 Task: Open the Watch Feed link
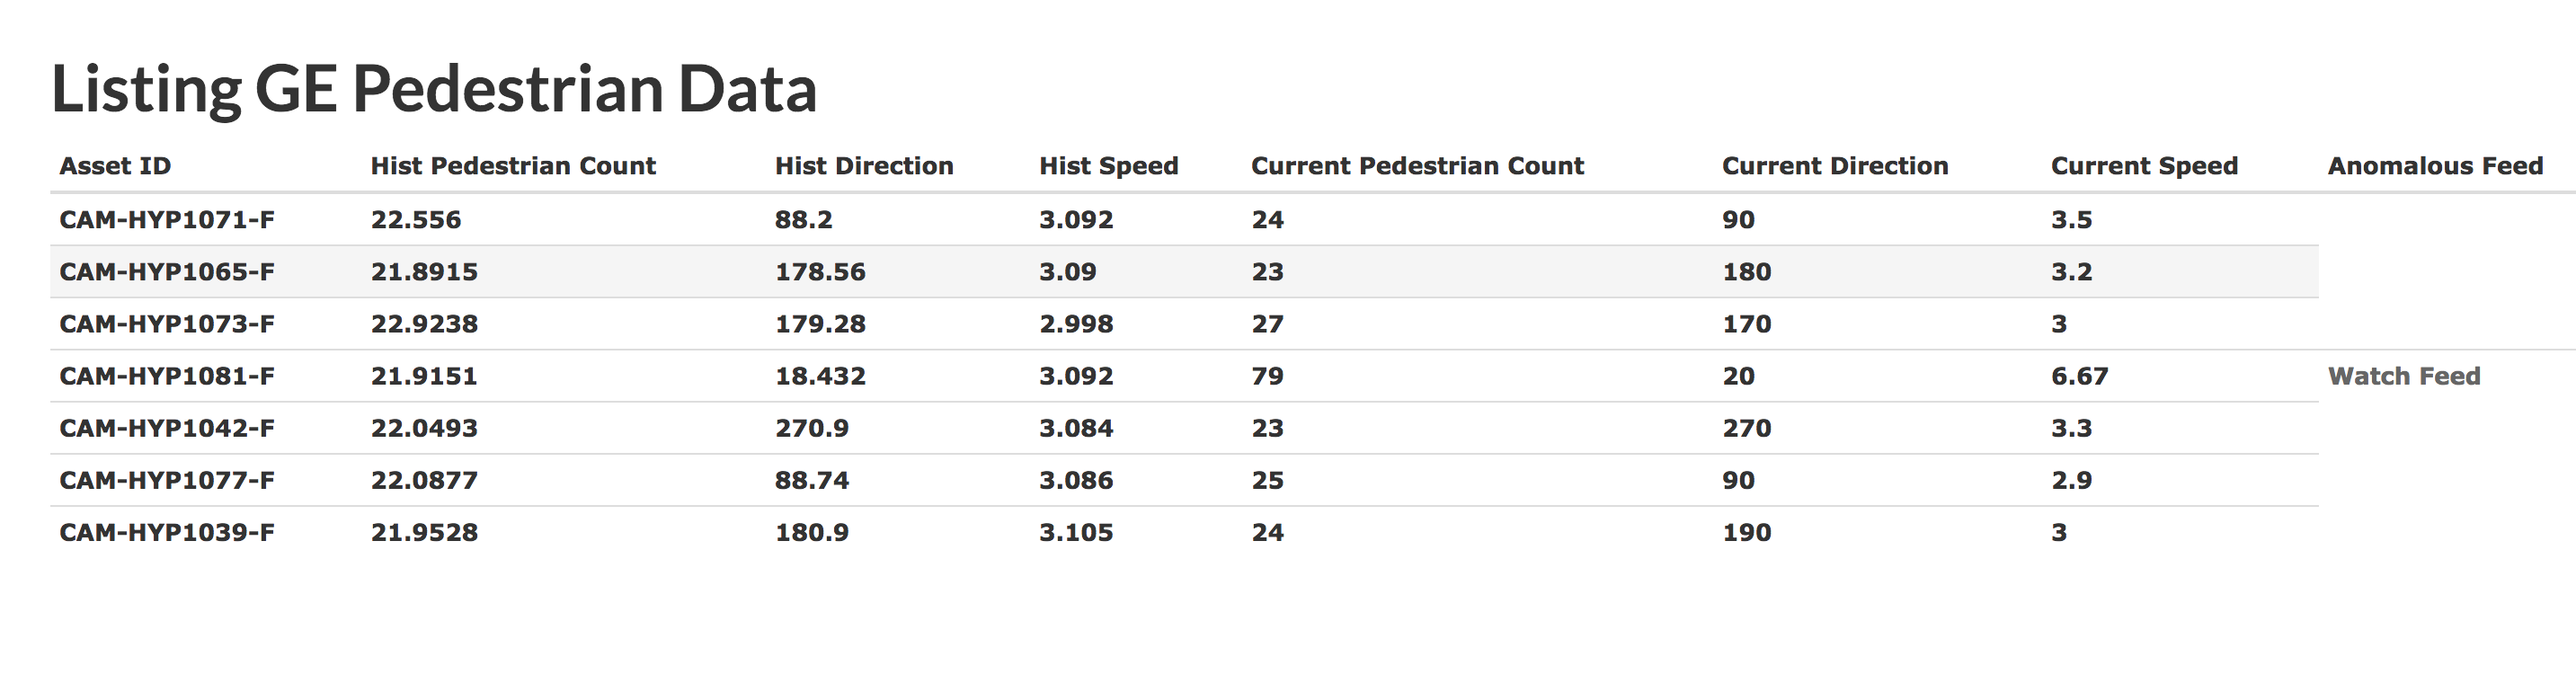click(2403, 376)
